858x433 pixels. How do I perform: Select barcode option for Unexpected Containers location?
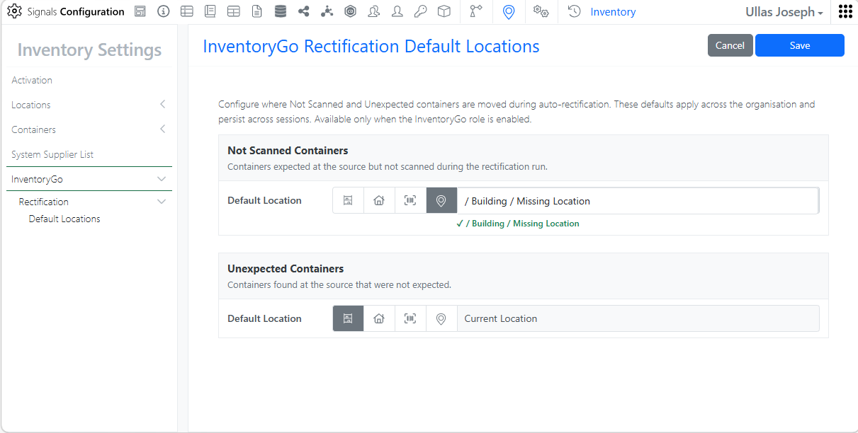[410, 319]
